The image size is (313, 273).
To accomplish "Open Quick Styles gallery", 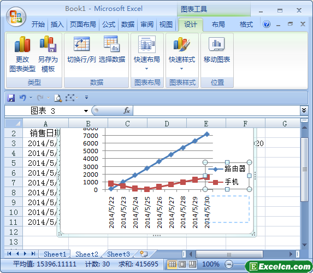I will [182, 53].
